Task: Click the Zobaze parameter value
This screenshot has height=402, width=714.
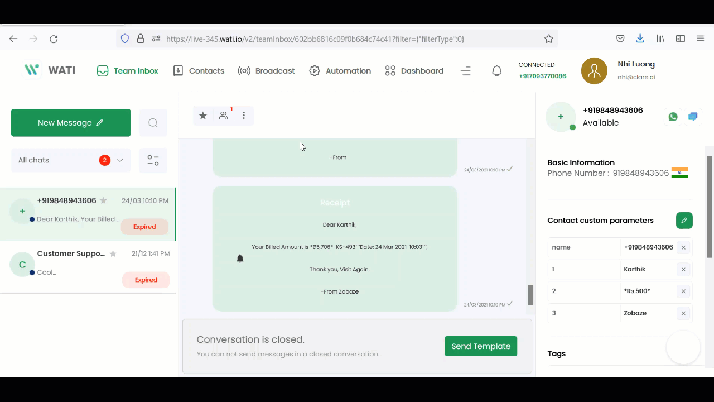Action: 635,313
